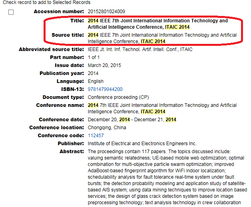251x207 pixels.
Task: Click the 'Accession number:' label
Action: coord(59,12)
